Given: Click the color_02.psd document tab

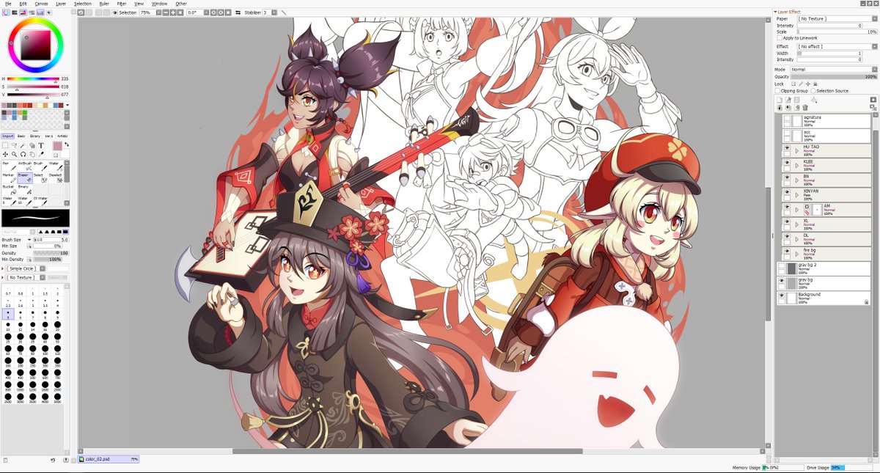Looking at the screenshot, I should coord(109,459).
